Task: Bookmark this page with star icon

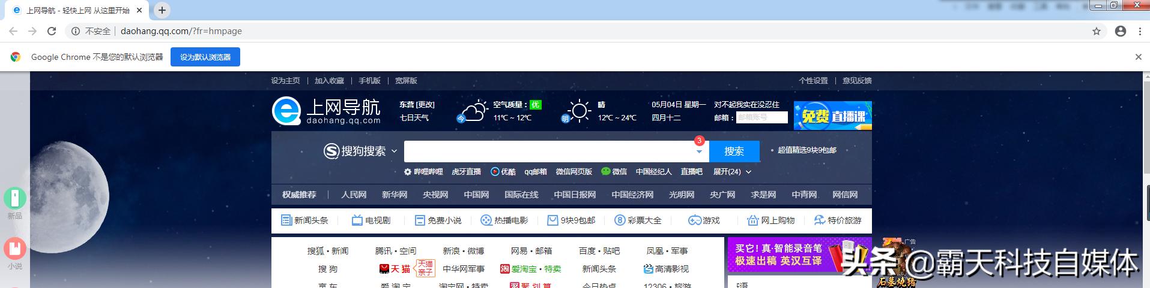Action: (x=1097, y=31)
